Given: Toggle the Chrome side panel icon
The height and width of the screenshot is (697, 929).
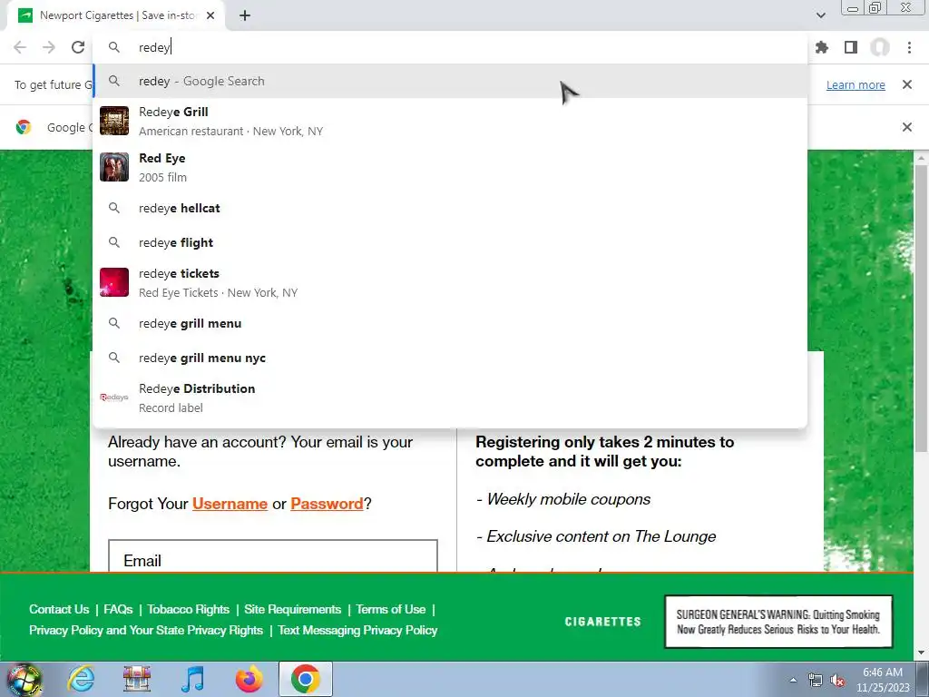Looking at the screenshot, I should pyautogui.click(x=851, y=47).
